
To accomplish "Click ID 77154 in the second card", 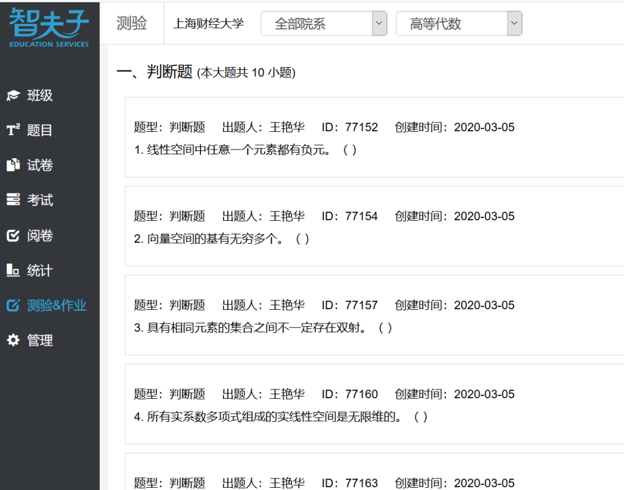I will pos(350,216).
